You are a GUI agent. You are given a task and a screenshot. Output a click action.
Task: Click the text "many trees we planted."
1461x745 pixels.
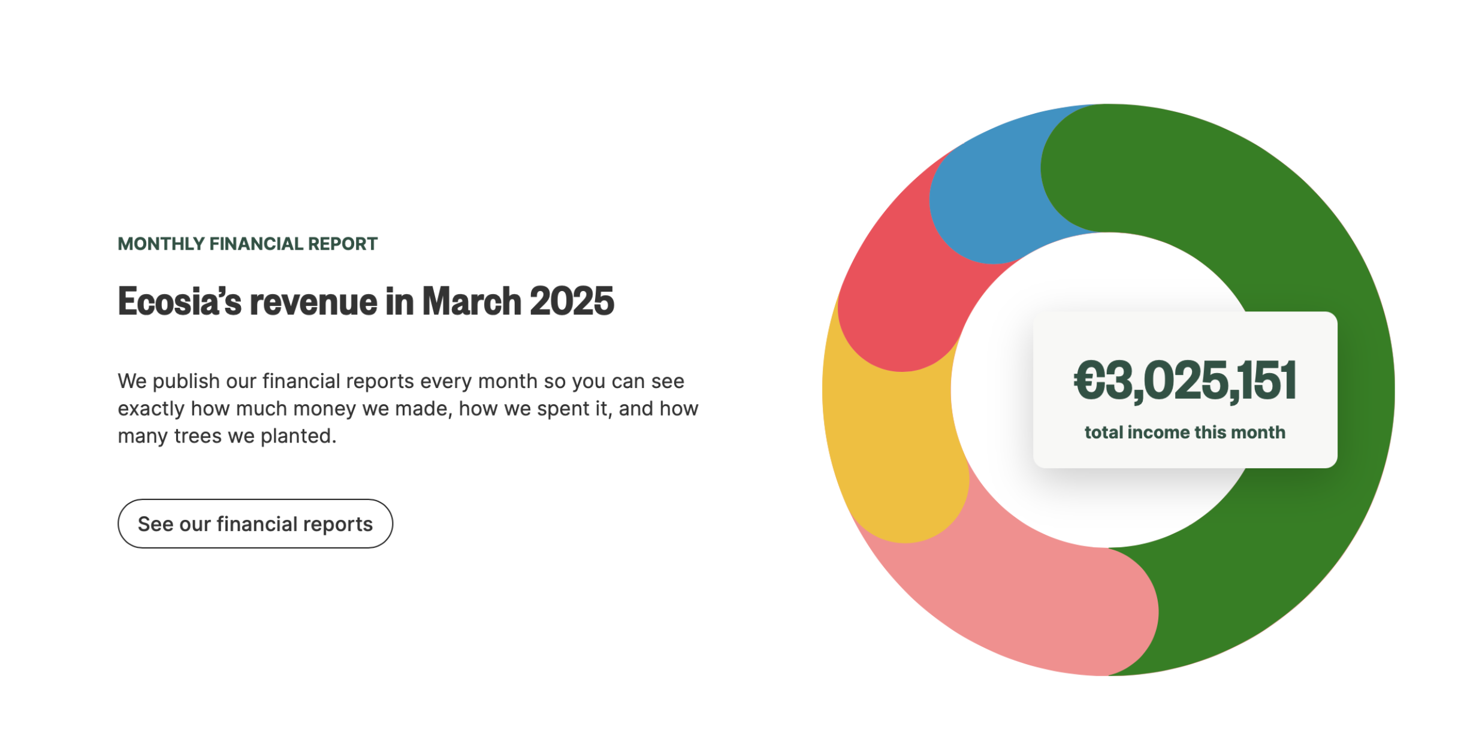tap(227, 435)
